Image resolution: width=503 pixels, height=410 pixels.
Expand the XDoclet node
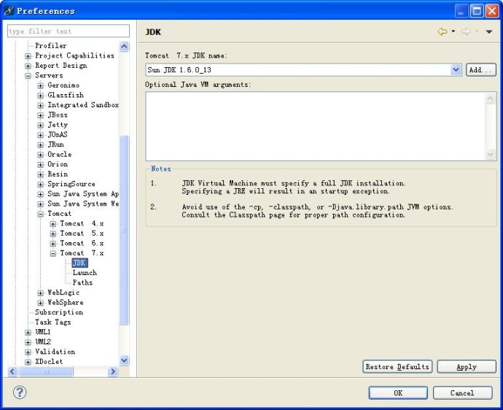click(28, 362)
